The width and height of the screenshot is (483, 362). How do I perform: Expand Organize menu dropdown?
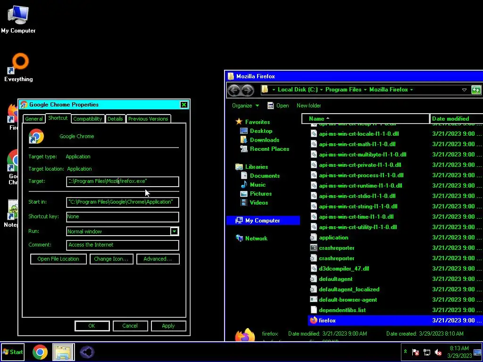click(x=245, y=106)
